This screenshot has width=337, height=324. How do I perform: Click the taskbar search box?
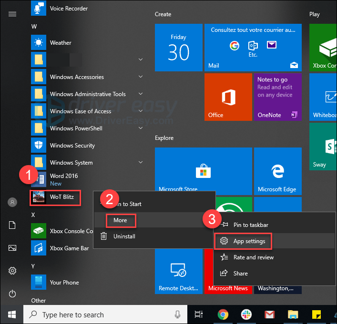(105, 314)
